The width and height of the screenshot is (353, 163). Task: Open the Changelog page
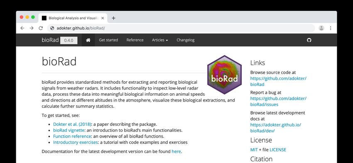pos(186,40)
